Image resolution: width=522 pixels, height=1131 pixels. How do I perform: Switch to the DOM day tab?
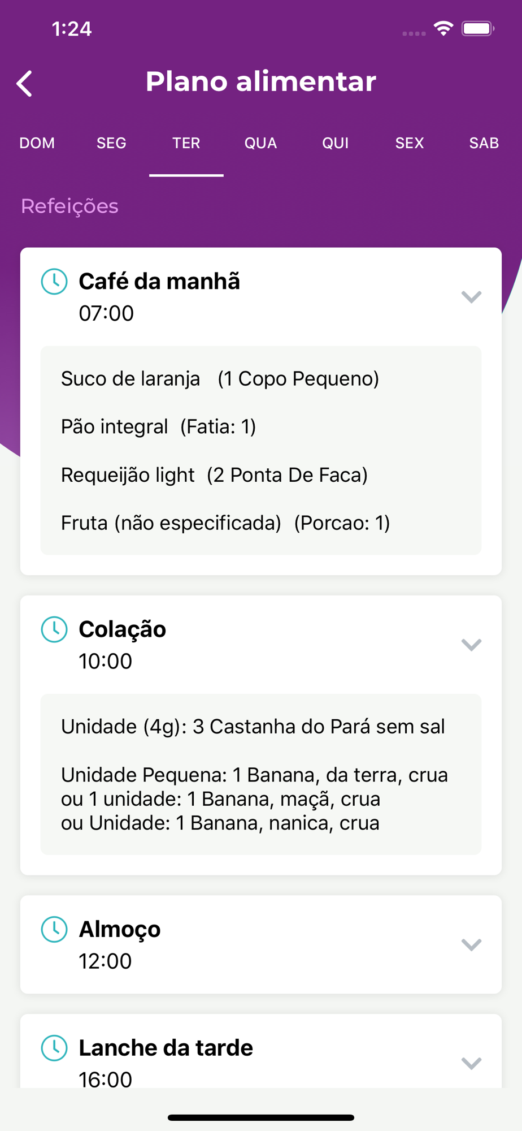tap(37, 143)
